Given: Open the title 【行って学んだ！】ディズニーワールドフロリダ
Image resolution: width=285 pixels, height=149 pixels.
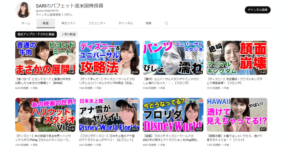Looking at the screenshot, I should pos(107,81).
